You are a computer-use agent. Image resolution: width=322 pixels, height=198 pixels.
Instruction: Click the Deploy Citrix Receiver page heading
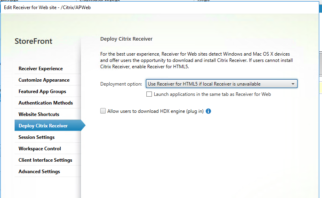(126, 39)
